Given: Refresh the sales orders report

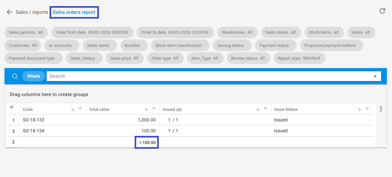Looking at the screenshot, I should pyautogui.click(x=382, y=11).
